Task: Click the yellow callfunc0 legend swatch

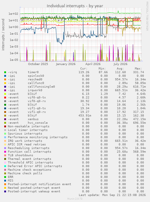Action: click(x=5, y=83)
